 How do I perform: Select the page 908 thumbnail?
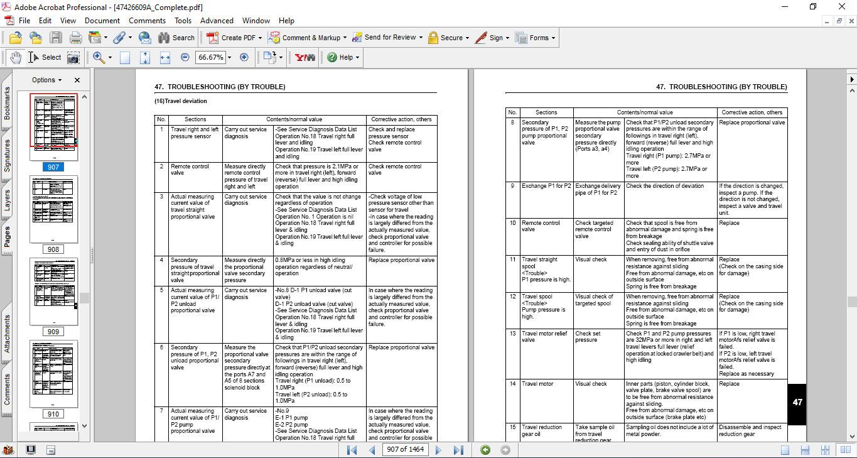[x=53, y=209]
